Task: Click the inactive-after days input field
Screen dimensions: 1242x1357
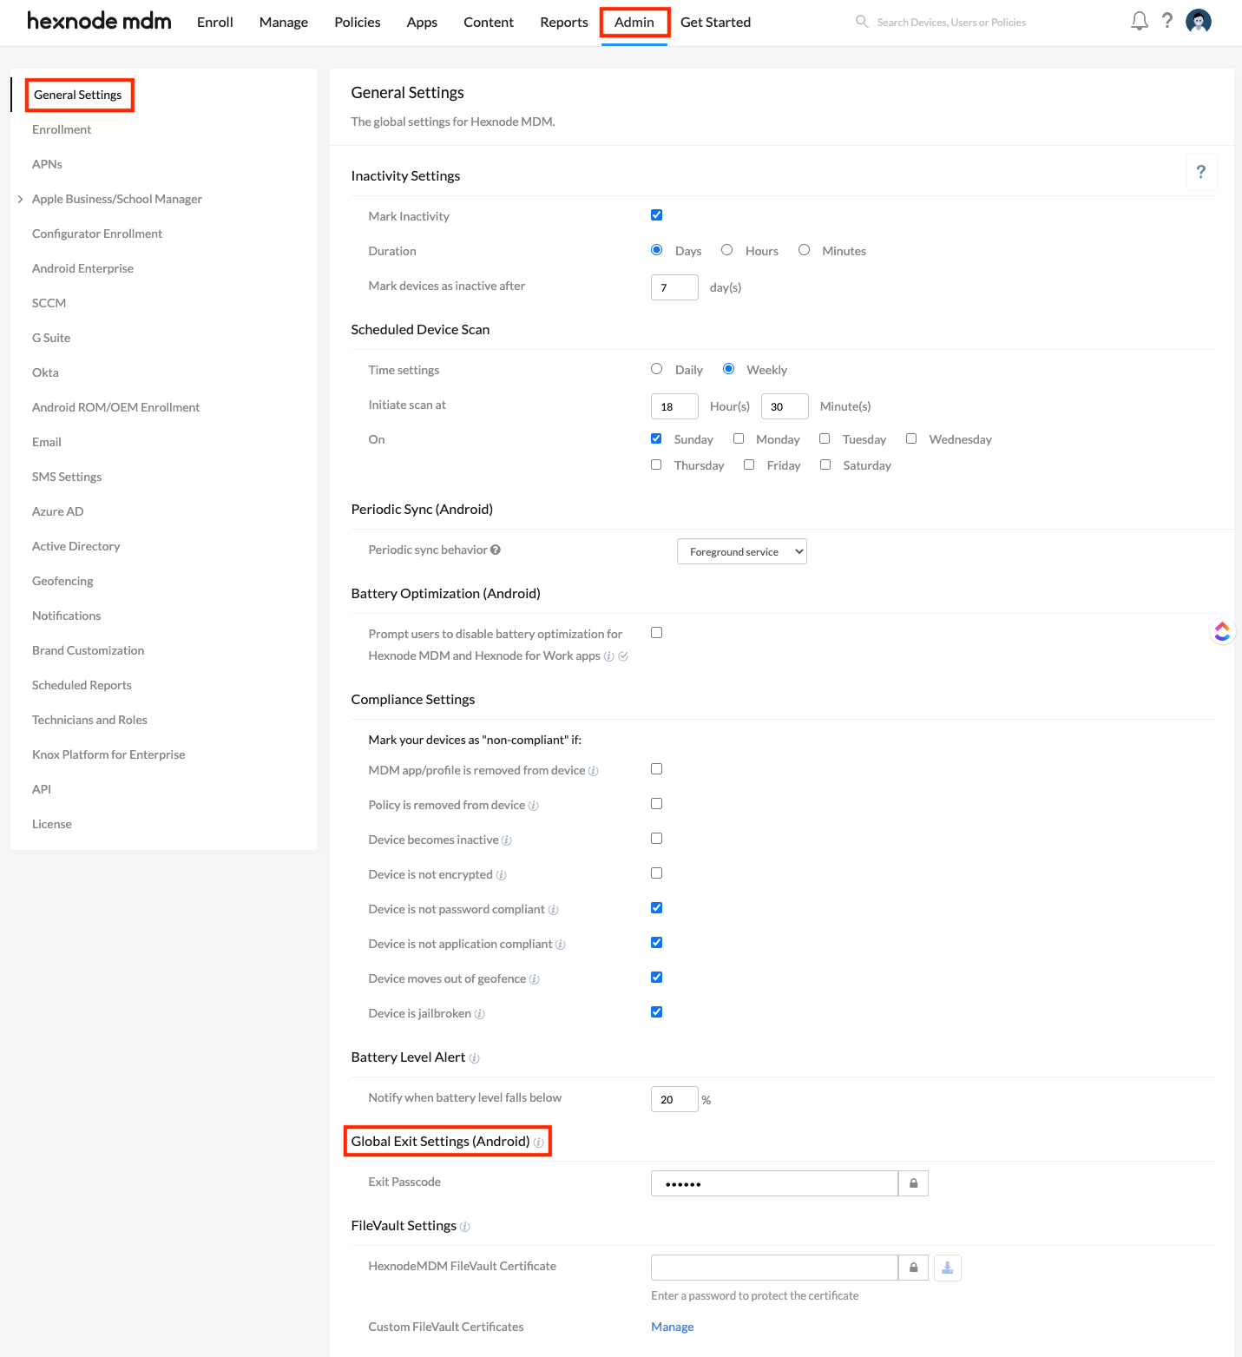Action: coord(674,287)
